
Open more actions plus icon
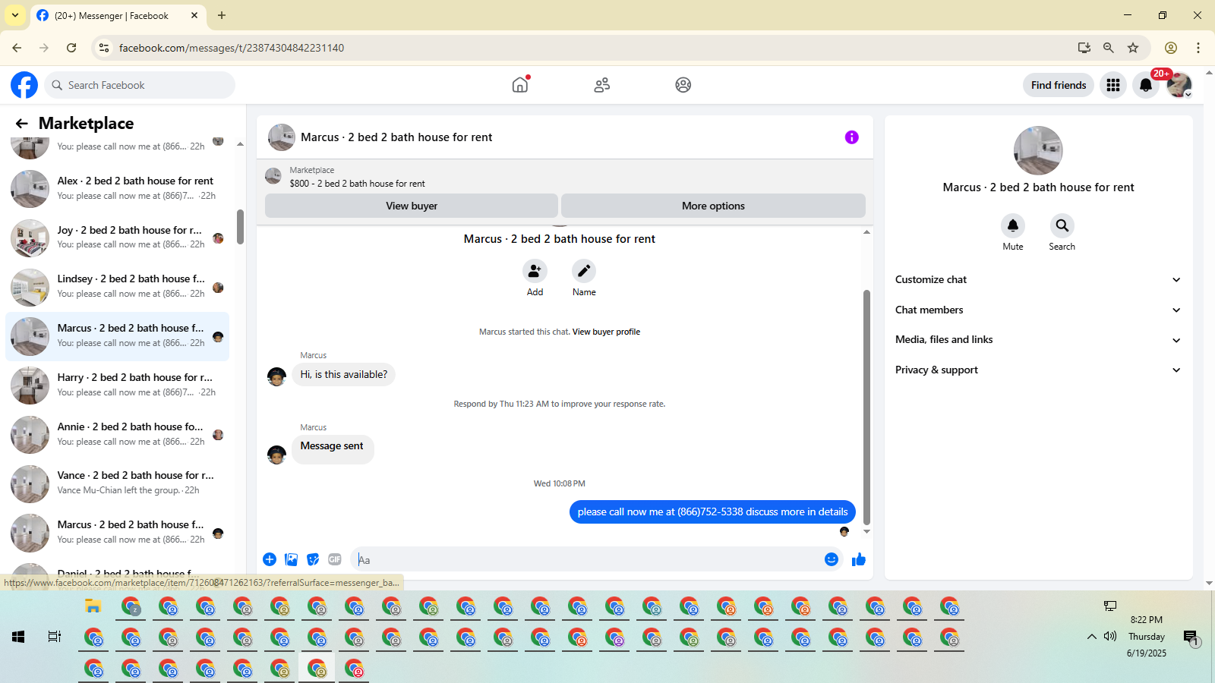click(270, 559)
